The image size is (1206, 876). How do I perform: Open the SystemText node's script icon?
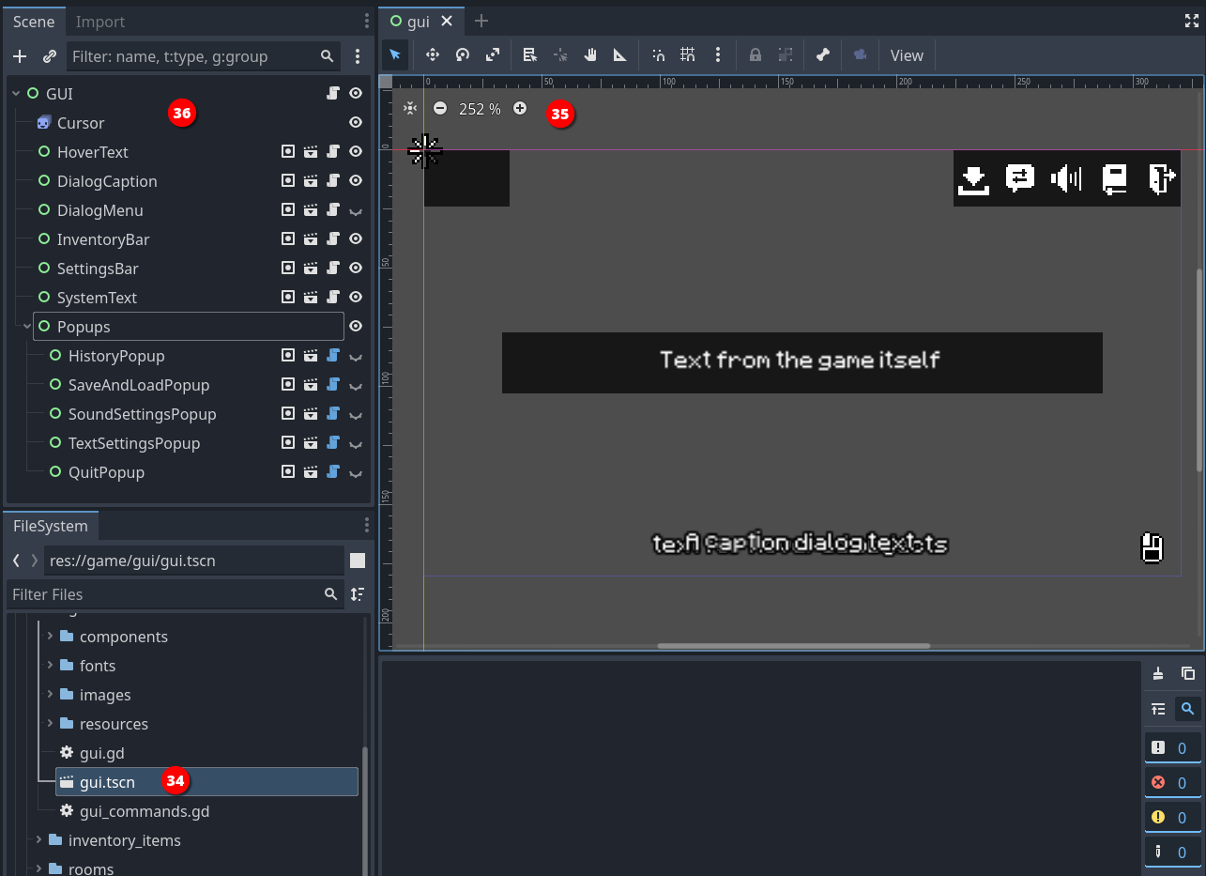coord(332,298)
